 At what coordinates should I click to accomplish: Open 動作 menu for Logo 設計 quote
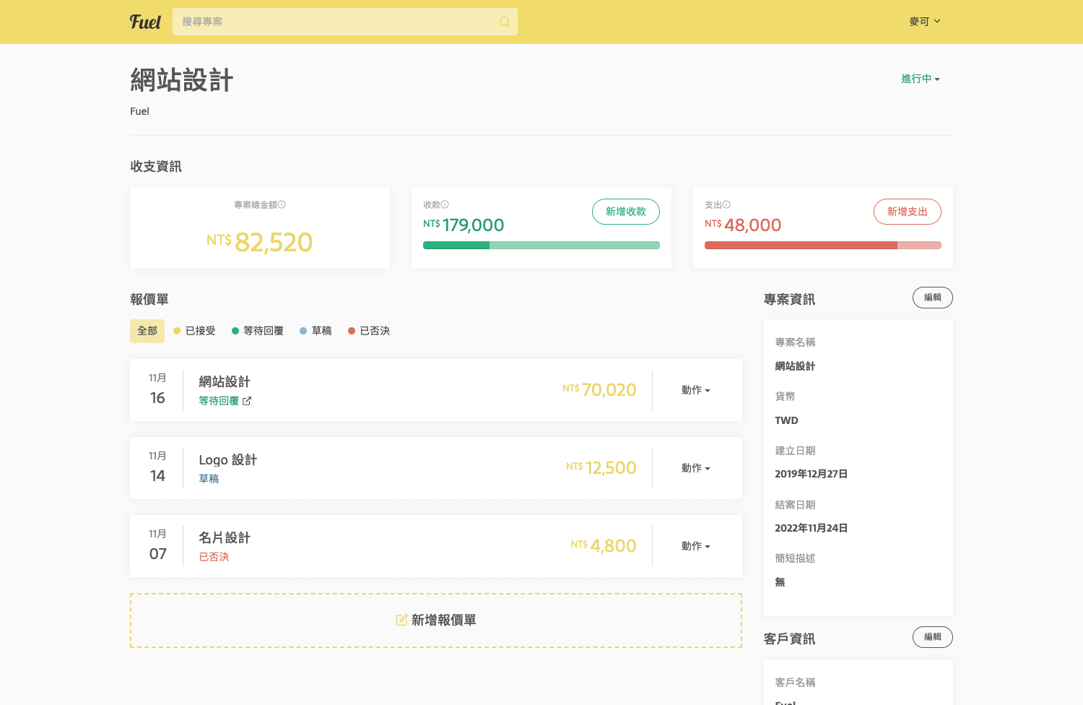pyautogui.click(x=696, y=468)
